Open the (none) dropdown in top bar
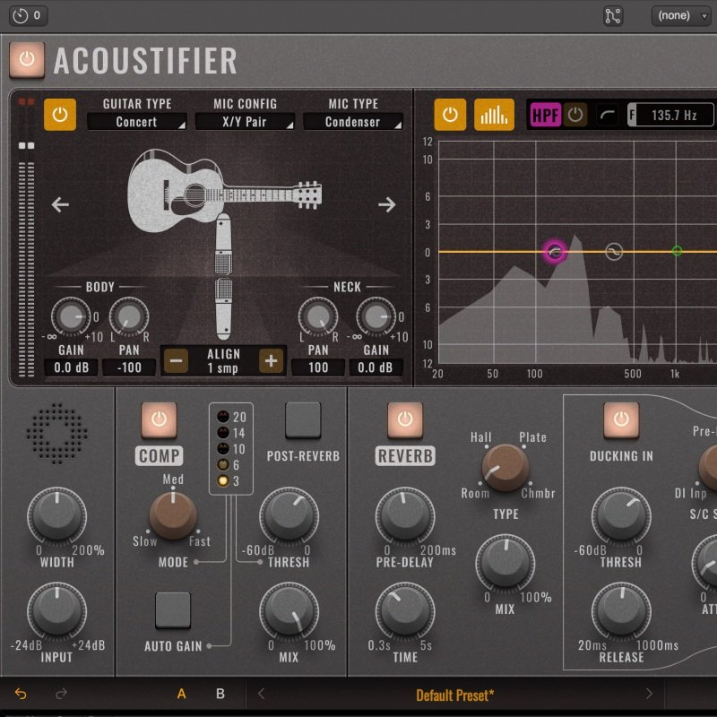The height and width of the screenshot is (717, 717). click(681, 15)
